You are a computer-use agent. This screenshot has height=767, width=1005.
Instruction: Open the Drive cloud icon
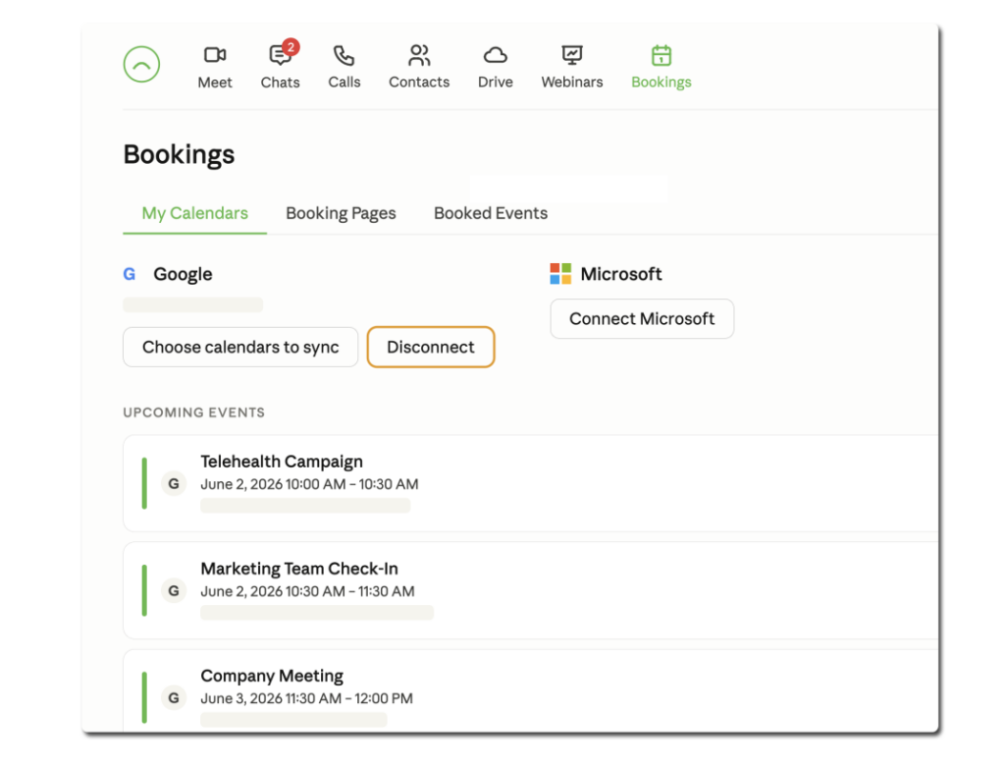tap(496, 56)
